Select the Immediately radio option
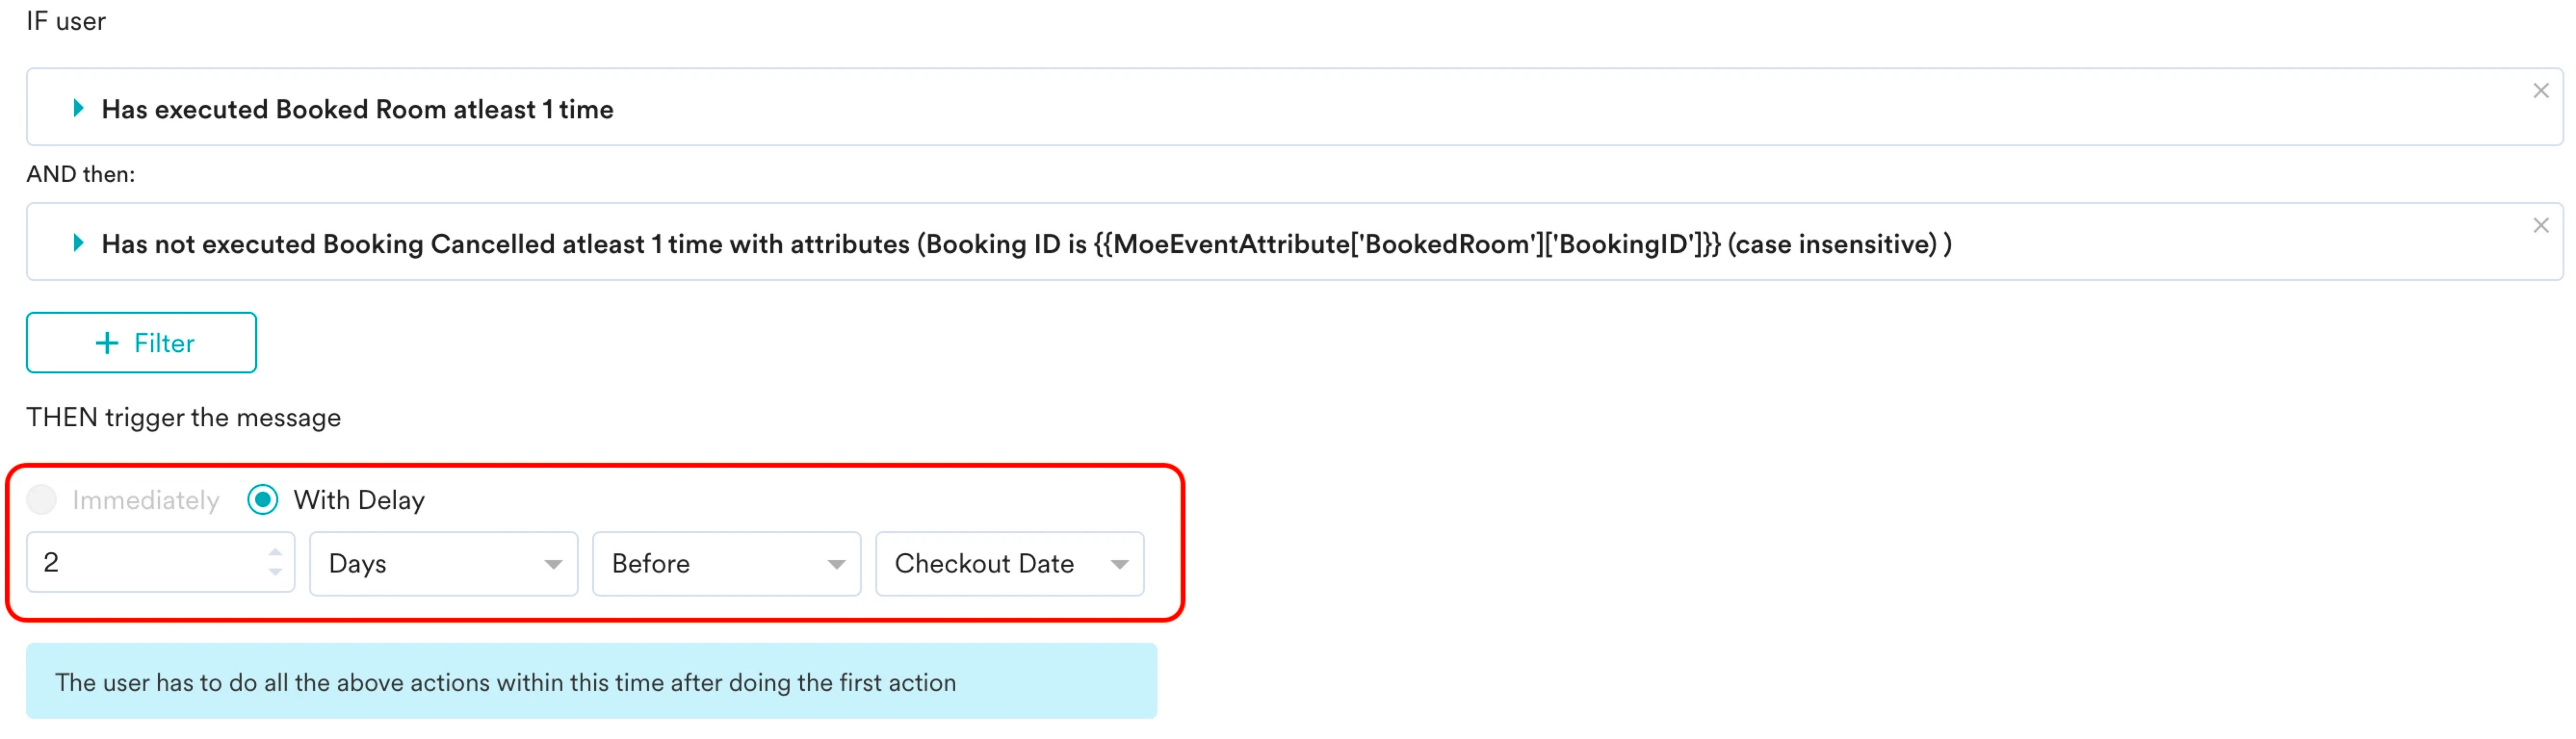The image size is (2576, 739). tap(42, 499)
